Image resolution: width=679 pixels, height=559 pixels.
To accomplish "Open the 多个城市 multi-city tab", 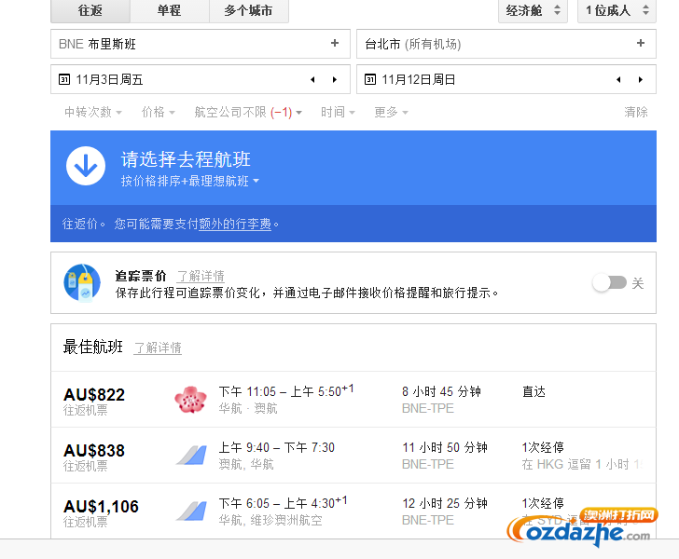I will (248, 10).
